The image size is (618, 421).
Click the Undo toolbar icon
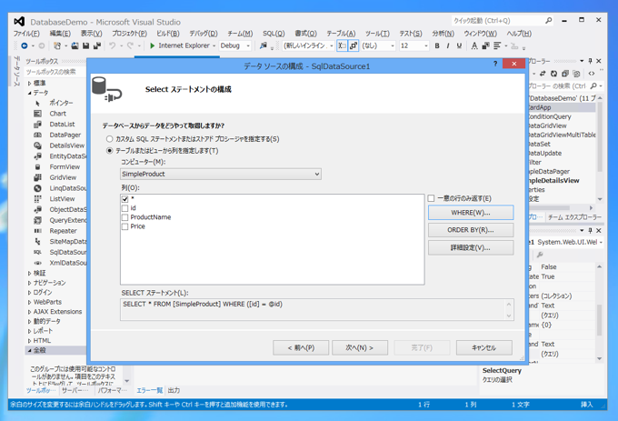click(x=113, y=45)
